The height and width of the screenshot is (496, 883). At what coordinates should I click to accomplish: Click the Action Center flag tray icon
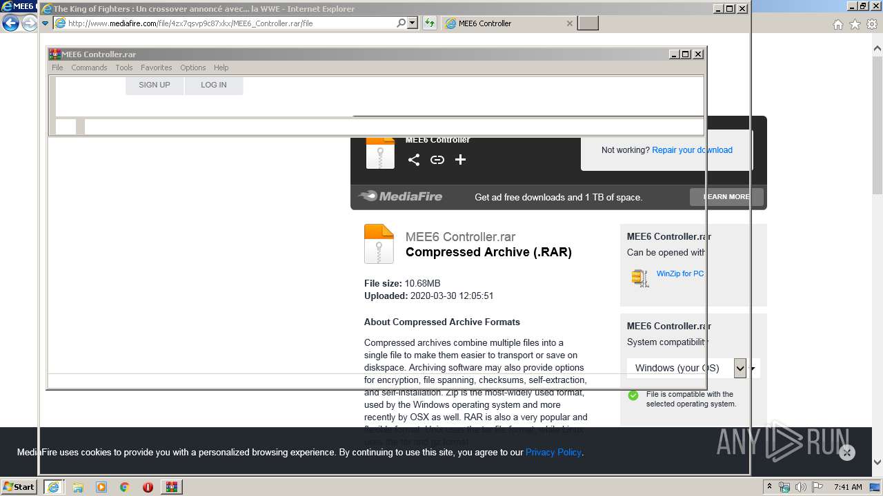pos(817,487)
